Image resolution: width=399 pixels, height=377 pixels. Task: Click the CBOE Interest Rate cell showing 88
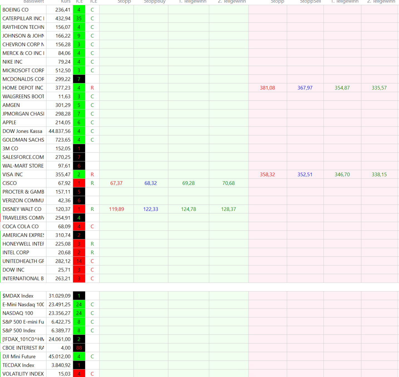pyautogui.click(x=79, y=348)
